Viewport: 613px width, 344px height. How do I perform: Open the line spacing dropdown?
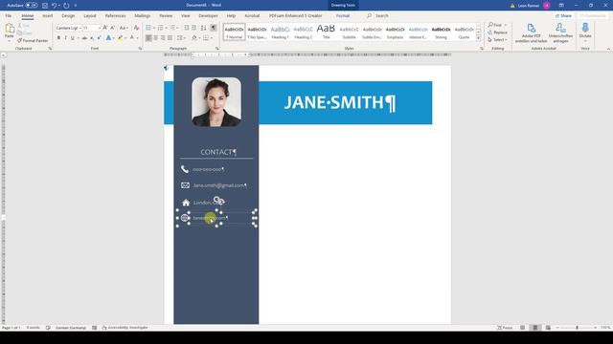click(x=181, y=38)
